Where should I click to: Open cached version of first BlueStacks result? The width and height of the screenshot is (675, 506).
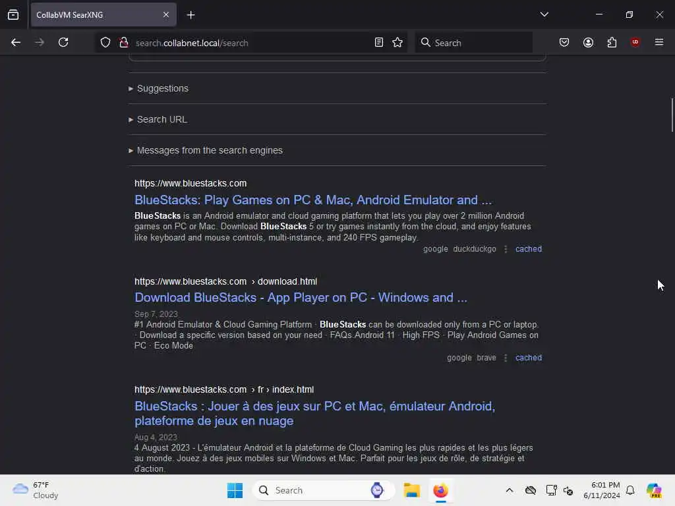[x=529, y=248]
